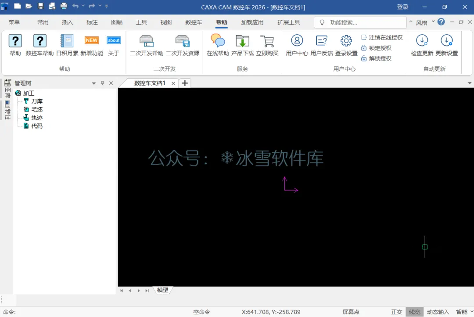474x317 pixels.
Task: Close the 管理树 panel
Action: pyautogui.click(x=111, y=83)
